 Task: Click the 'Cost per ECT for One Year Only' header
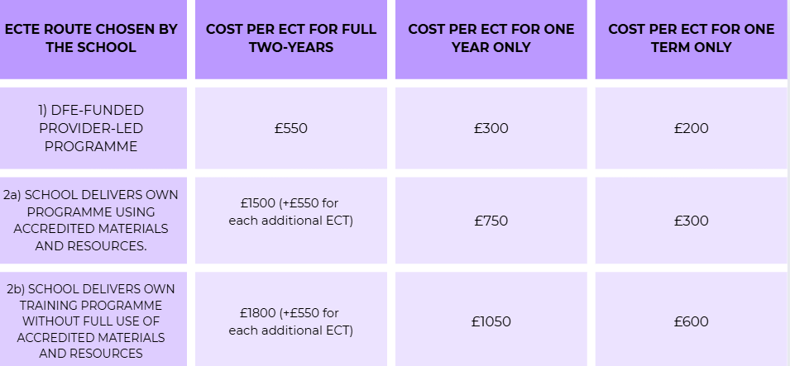[491, 38]
